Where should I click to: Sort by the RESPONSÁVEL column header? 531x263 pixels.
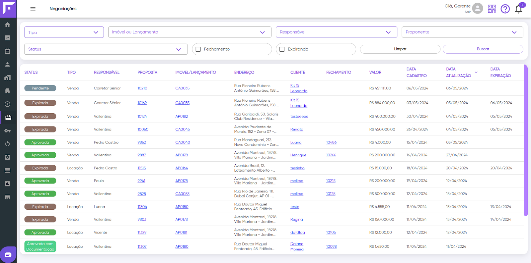[107, 72]
